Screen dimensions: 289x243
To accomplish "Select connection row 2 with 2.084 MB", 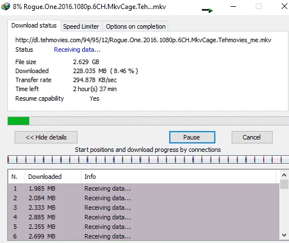I will (143, 198).
